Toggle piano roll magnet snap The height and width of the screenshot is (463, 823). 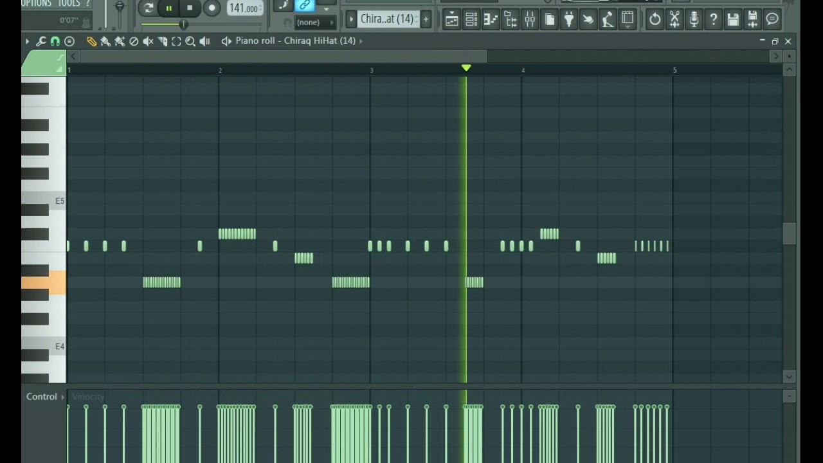(x=55, y=41)
